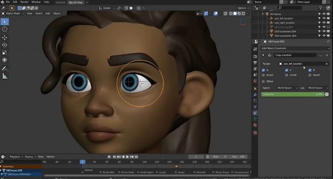This screenshot has width=333, height=179.
Task: Open Object Data properties tab
Action: coord(255,119)
